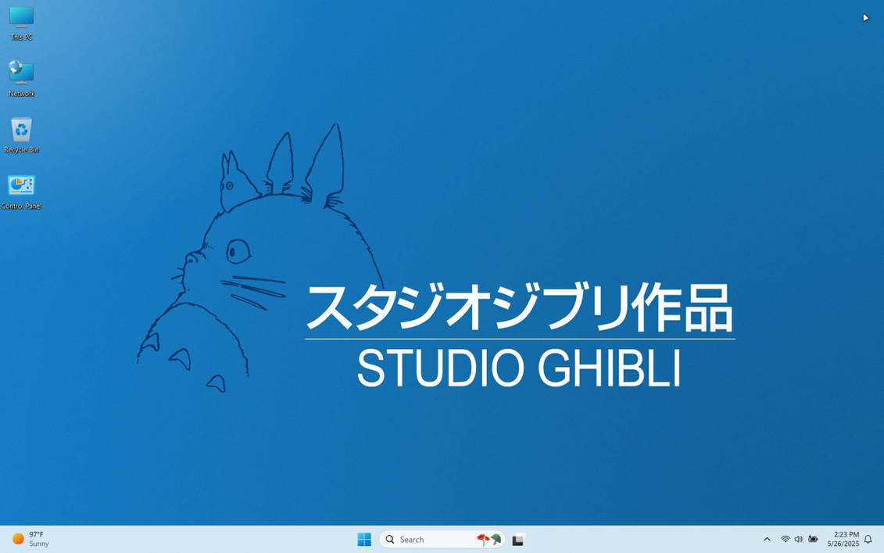Click the speaker volume tray icon
This screenshot has width=884, height=553.
coord(798,540)
